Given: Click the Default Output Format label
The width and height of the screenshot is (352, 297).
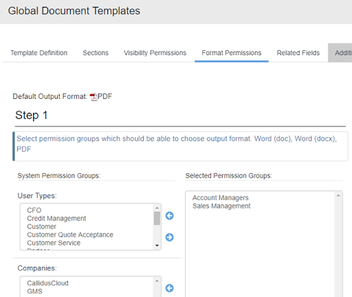Looking at the screenshot, I should coord(50,96).
